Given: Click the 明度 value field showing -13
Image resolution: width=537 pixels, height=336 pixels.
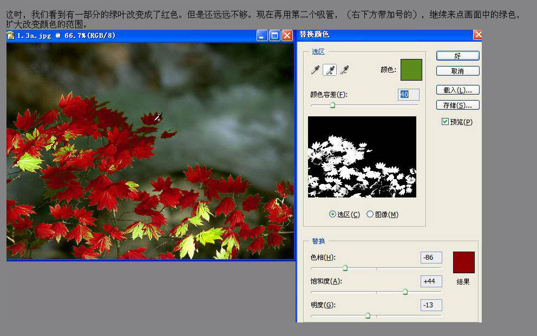Looking at the screenshot, I should [431, 305].
